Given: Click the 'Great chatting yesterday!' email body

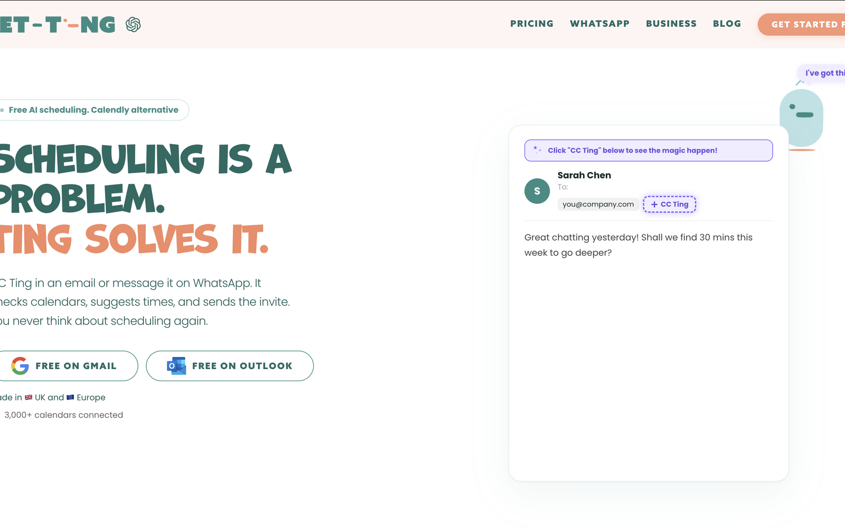Looking at the screenshot, I should 639,245.
